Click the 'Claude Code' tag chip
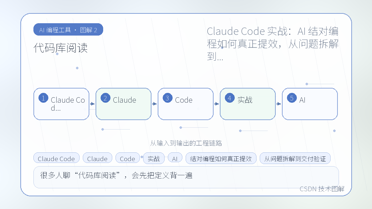372x209 pixels. (x=56, y=159)
